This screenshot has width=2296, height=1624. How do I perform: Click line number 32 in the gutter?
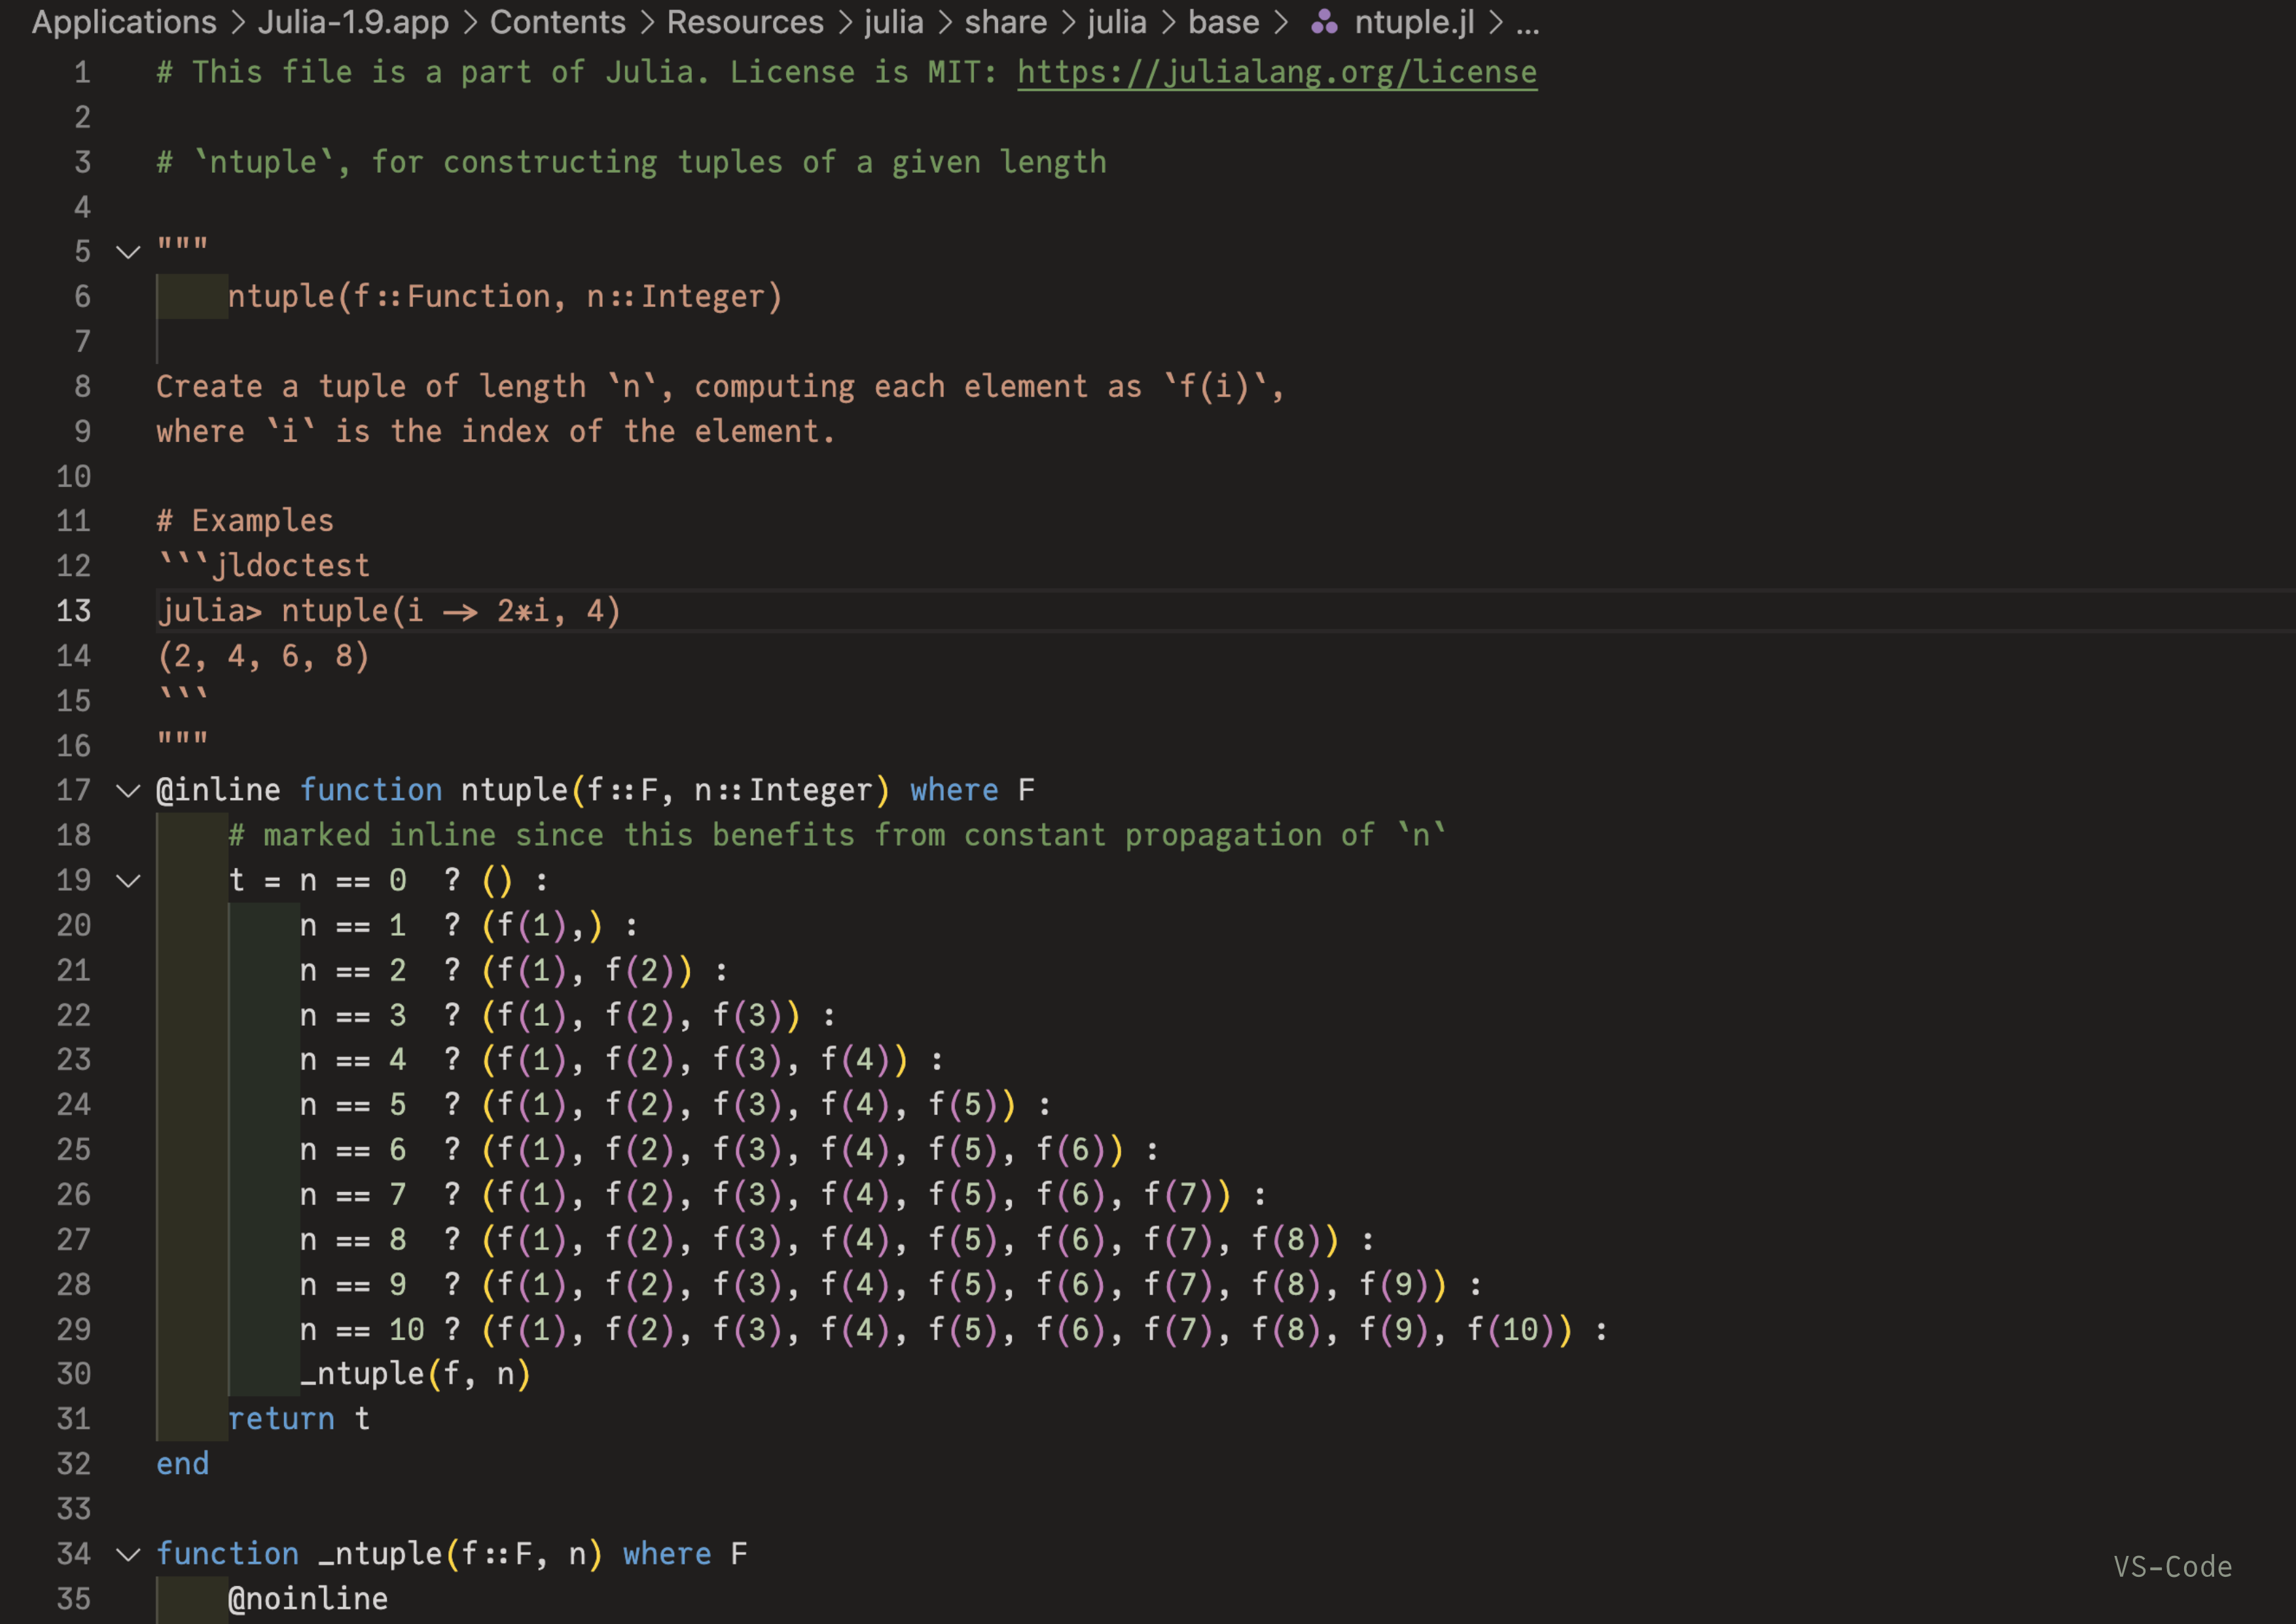(73, 1464)
